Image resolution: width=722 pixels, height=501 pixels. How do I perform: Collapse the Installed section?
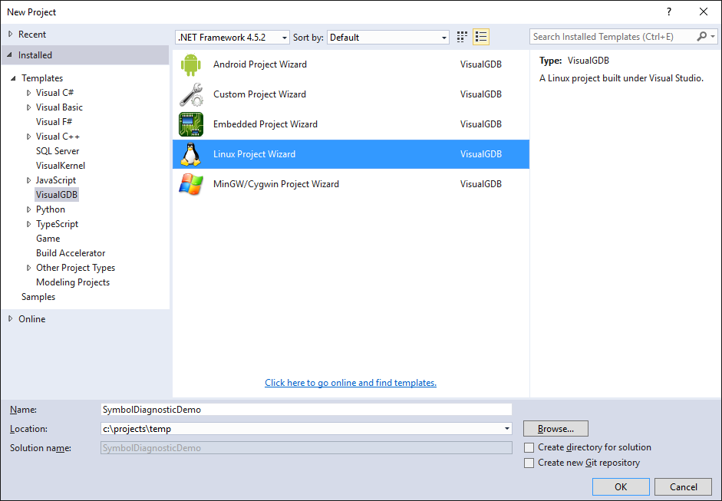click(10, 54)
